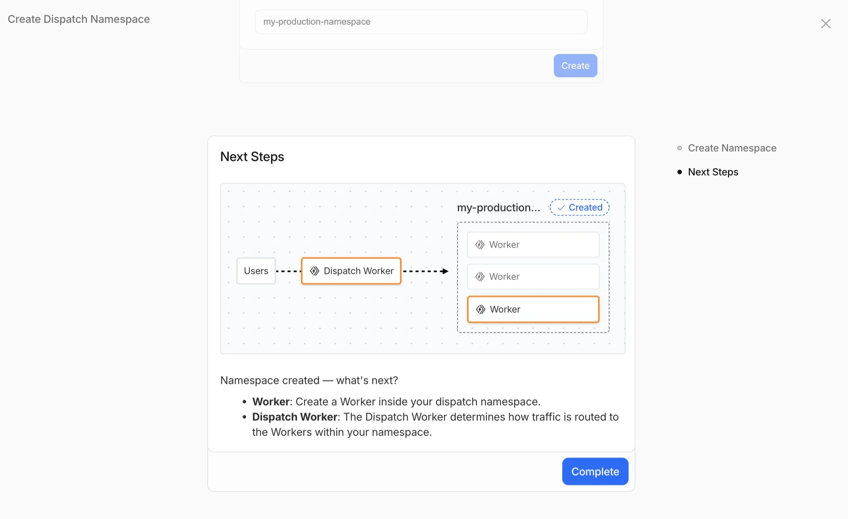
Task: Select the Workers icon in the top Worker box
Action: pyautogui.click(x=480, y=244)
